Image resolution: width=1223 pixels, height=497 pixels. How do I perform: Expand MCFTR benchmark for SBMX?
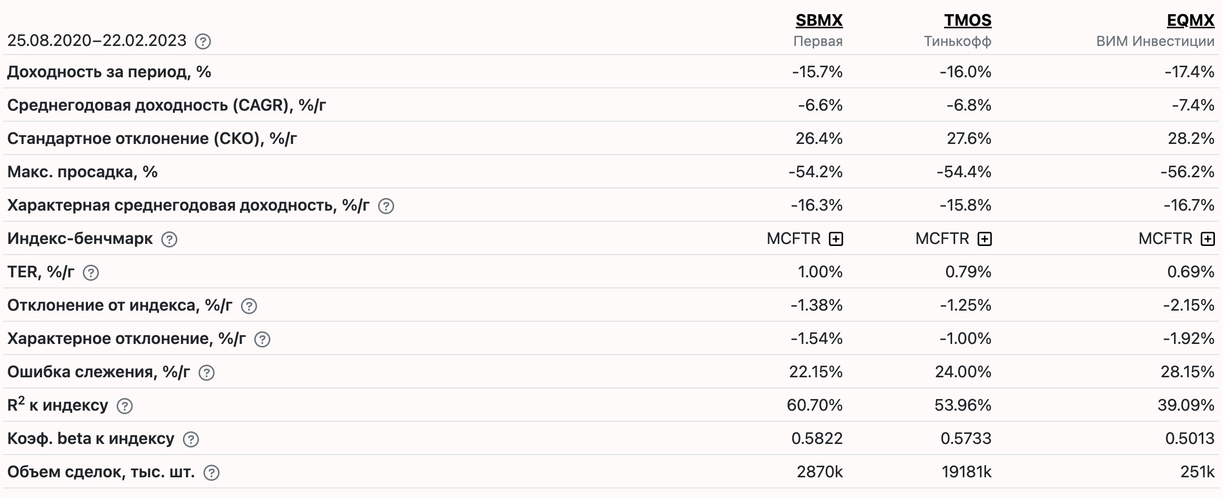coord(836,239)
